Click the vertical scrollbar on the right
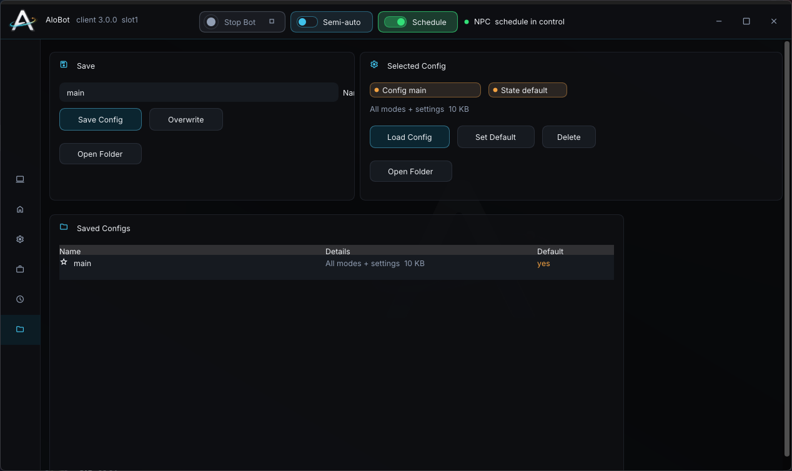792x471 pixels. 787,248
